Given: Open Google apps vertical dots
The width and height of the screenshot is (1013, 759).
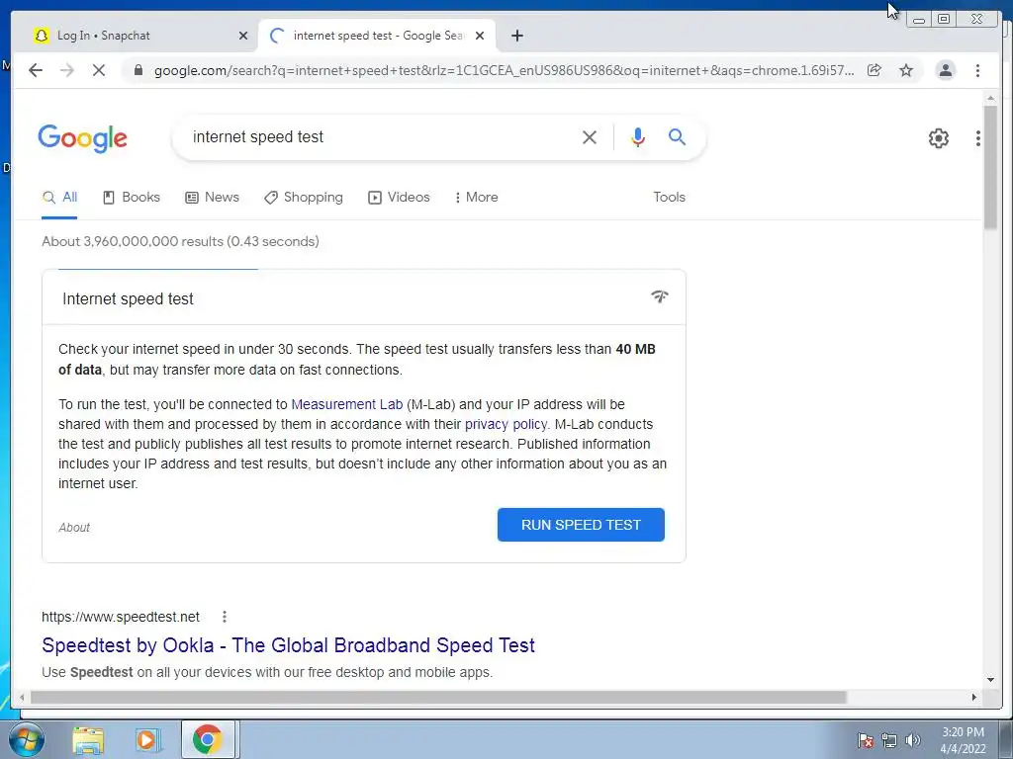Looking at the screenshot, I should [978, 138].
